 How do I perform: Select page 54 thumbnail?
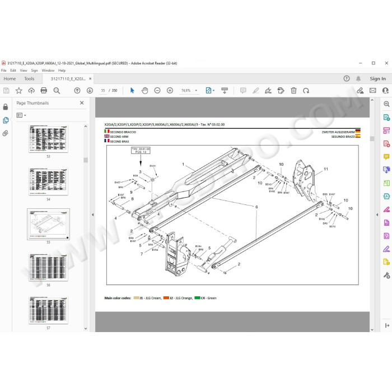coord(48,181)
